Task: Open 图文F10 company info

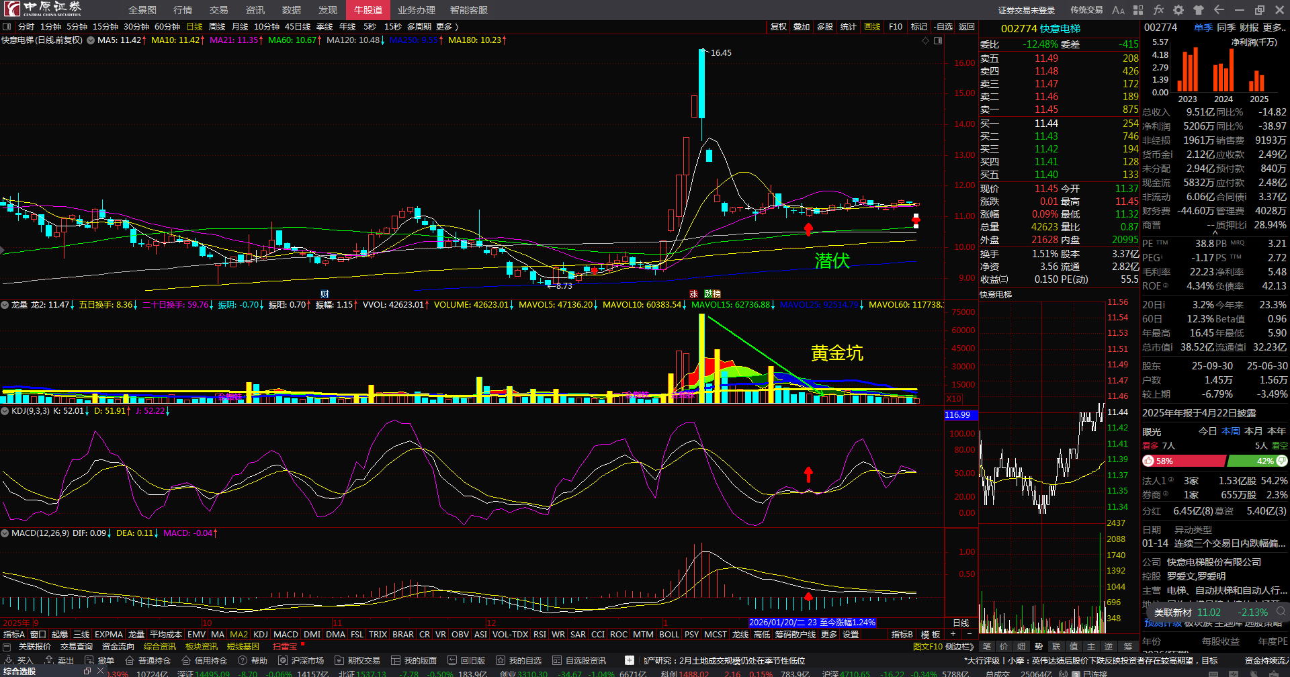Action: pyautogui.click(x=927, y=647)
